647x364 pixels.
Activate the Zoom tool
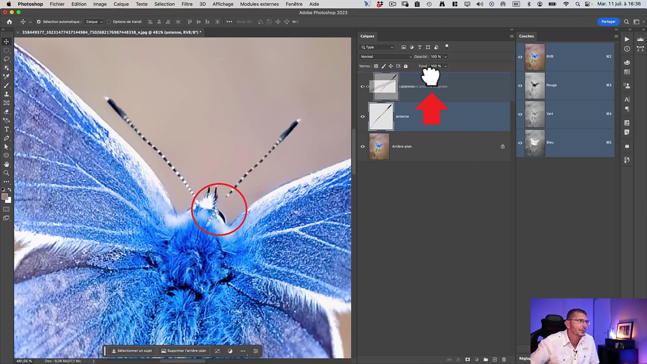click(x=6, y=173)
